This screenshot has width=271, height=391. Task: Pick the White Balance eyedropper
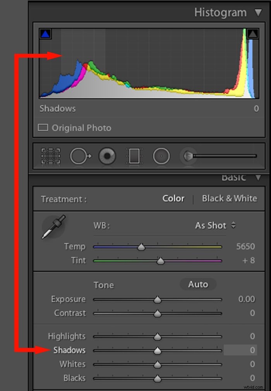coord(53,227)
